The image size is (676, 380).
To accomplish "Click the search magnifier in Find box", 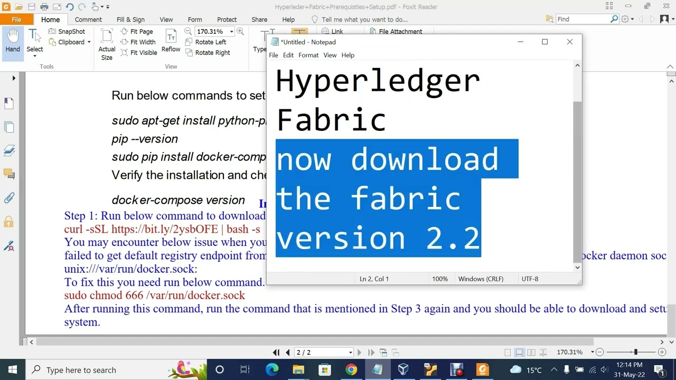I will coord(614,19).
